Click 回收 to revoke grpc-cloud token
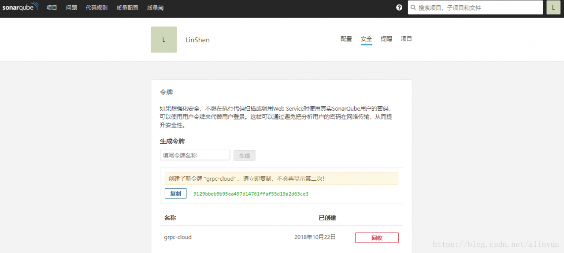This screenshot has height=253, width=564. tap(377, 238)
